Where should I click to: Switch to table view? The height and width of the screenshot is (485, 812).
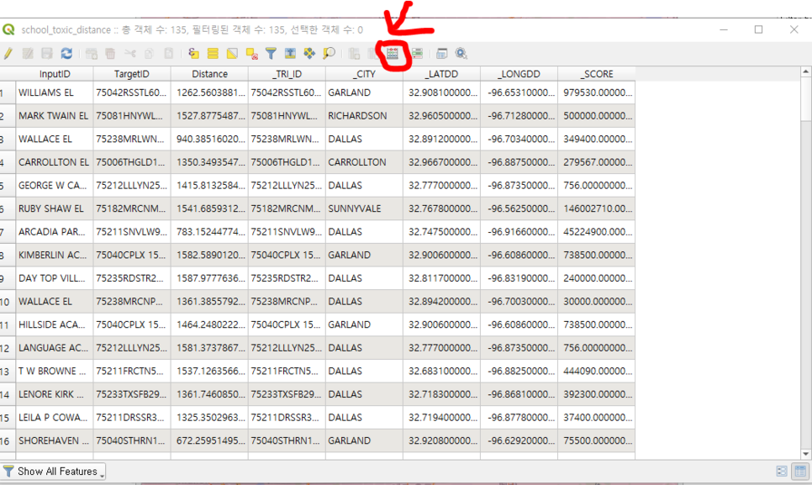(x=800, y=471)
